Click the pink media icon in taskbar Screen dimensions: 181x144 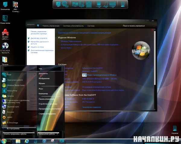(x=52, y=141)
